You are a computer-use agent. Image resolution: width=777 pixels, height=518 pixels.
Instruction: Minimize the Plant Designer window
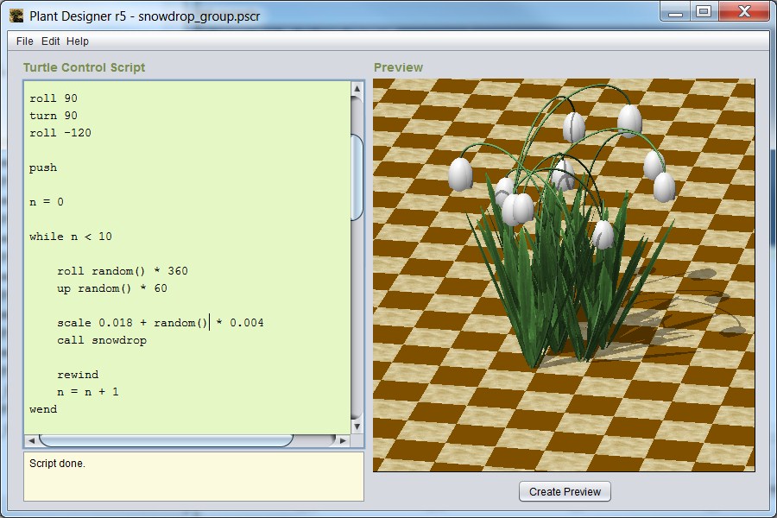coord(675,12)
